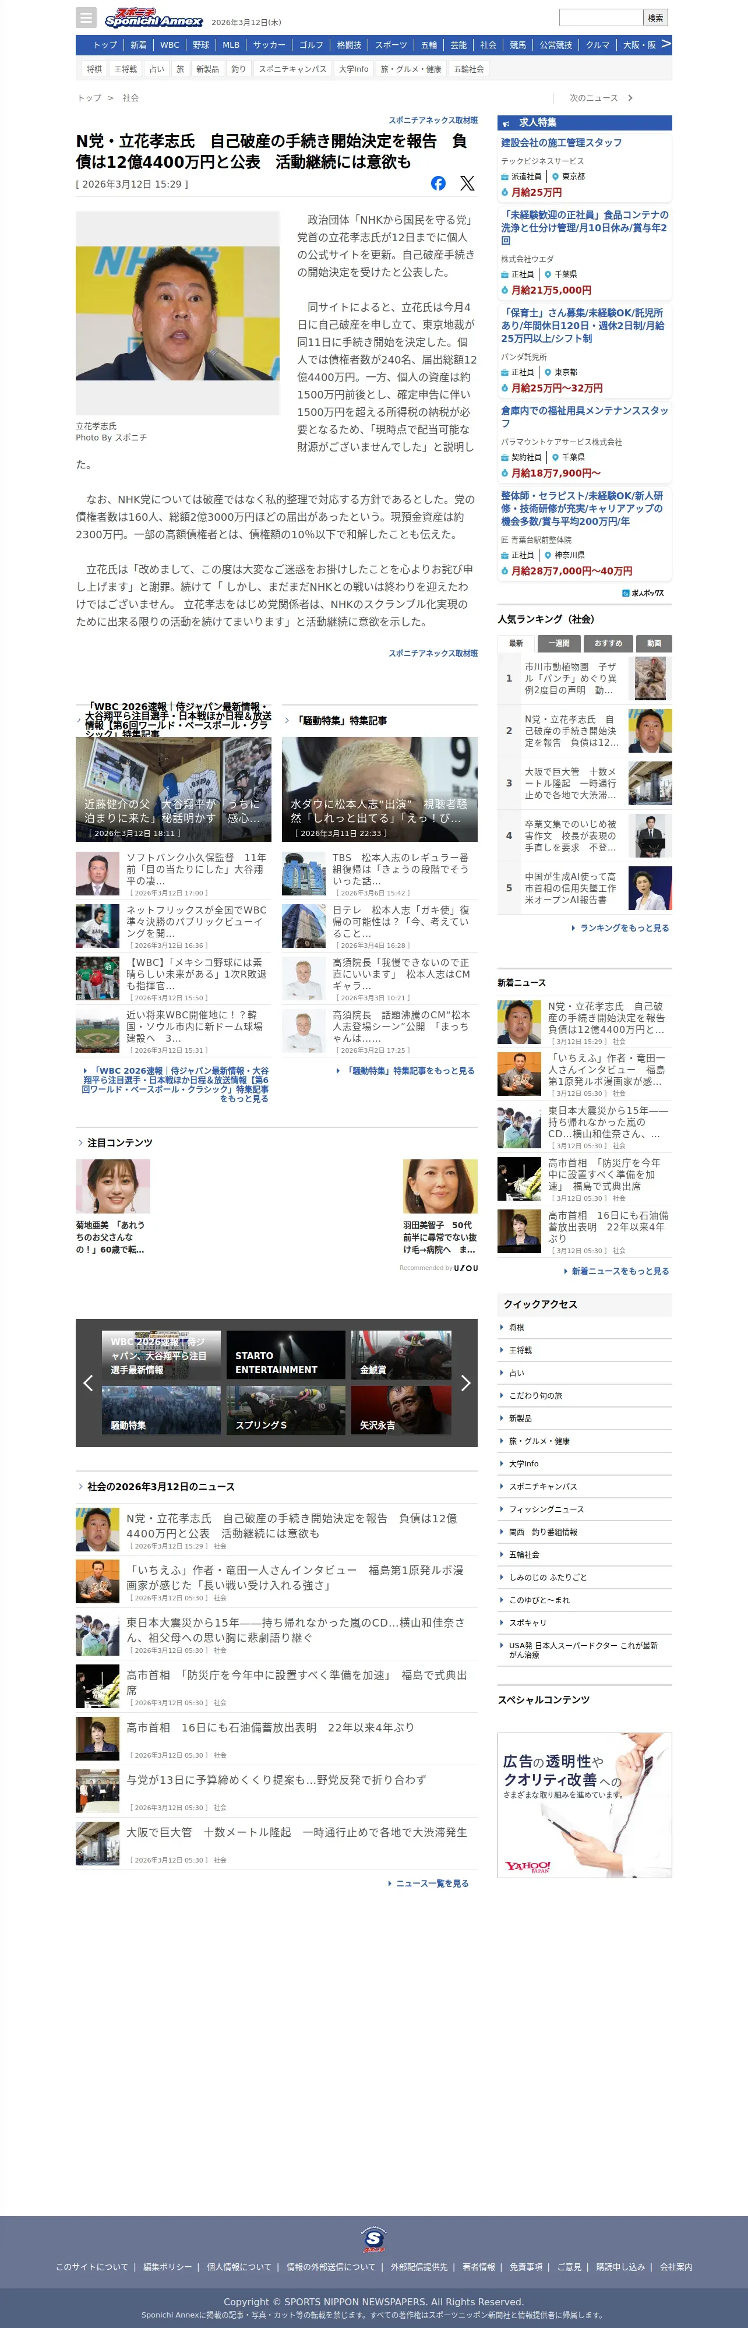Open quick access 王将戦 link
The image size is (748, 2328).
click(520, 1350)
